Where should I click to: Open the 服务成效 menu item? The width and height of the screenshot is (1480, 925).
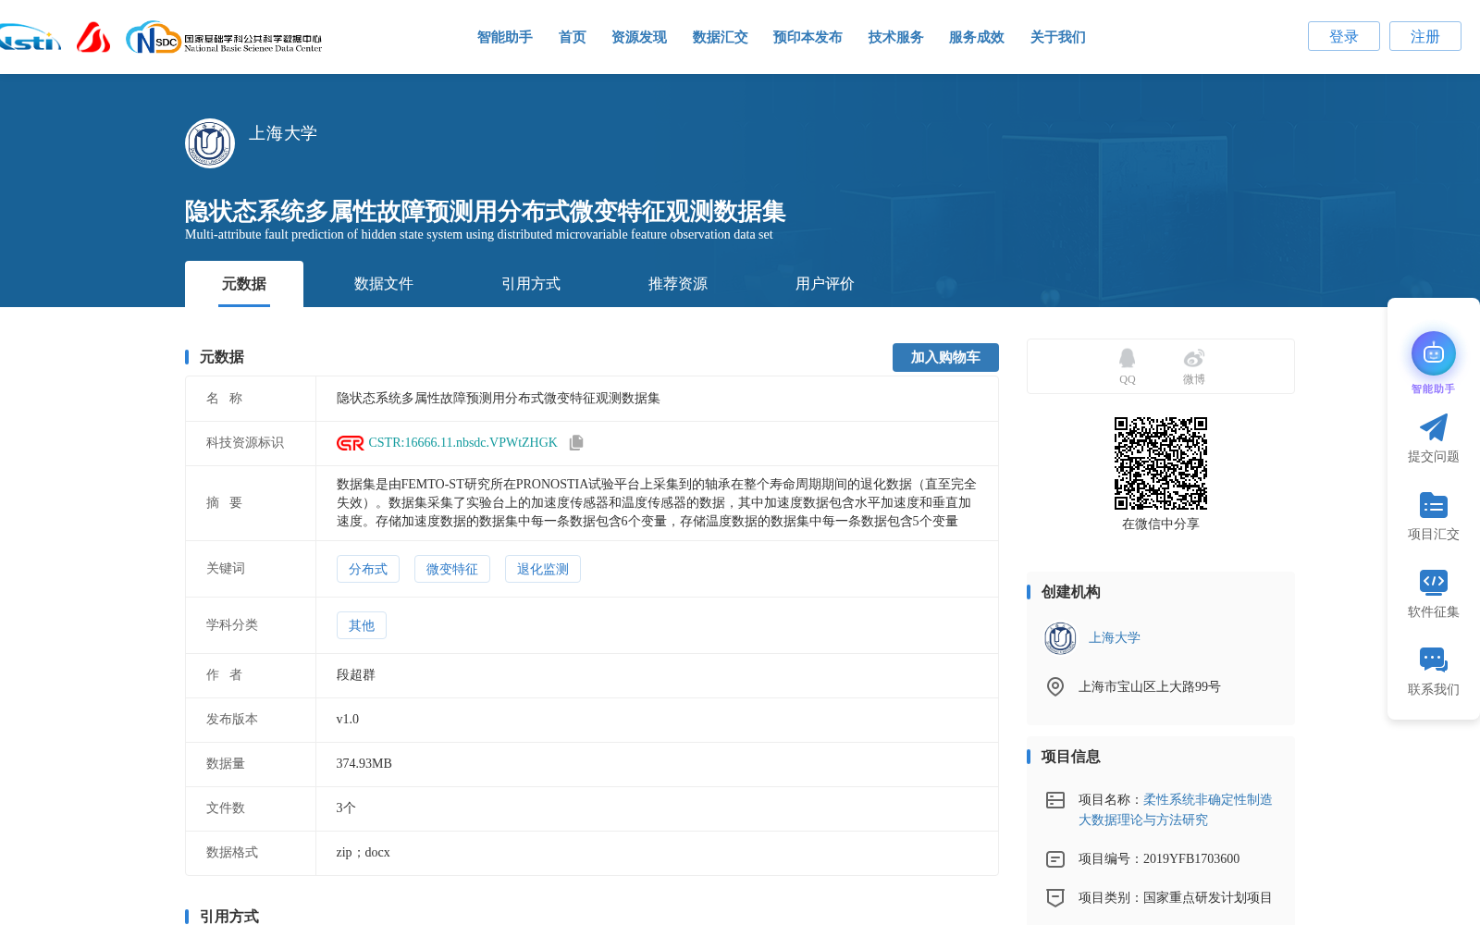977,37
